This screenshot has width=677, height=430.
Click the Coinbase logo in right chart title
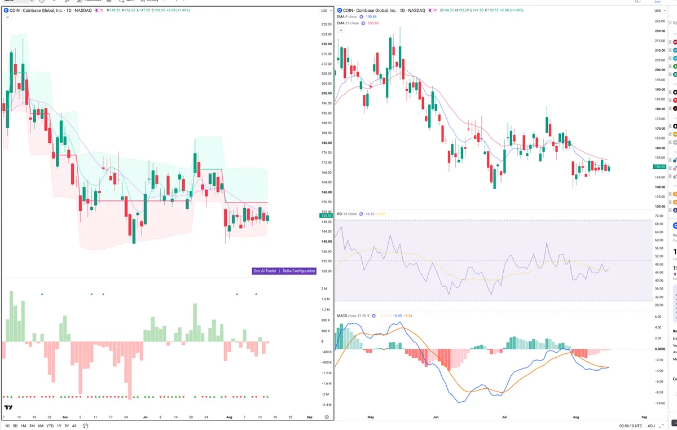click(x=338, y=10)
